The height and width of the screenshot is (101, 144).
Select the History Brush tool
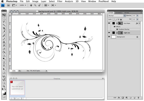[4, 45]
